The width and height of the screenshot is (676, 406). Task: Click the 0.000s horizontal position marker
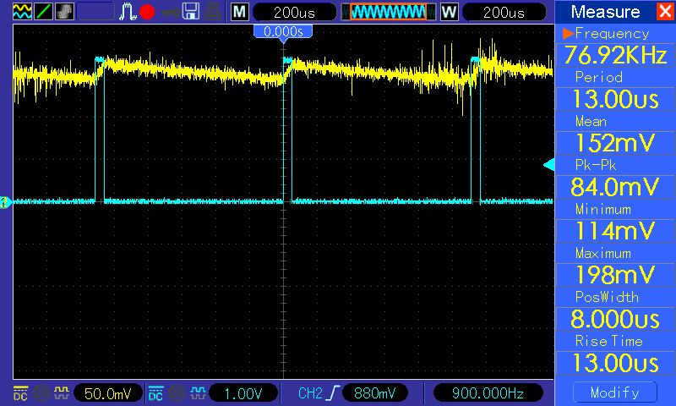[283, 31]
